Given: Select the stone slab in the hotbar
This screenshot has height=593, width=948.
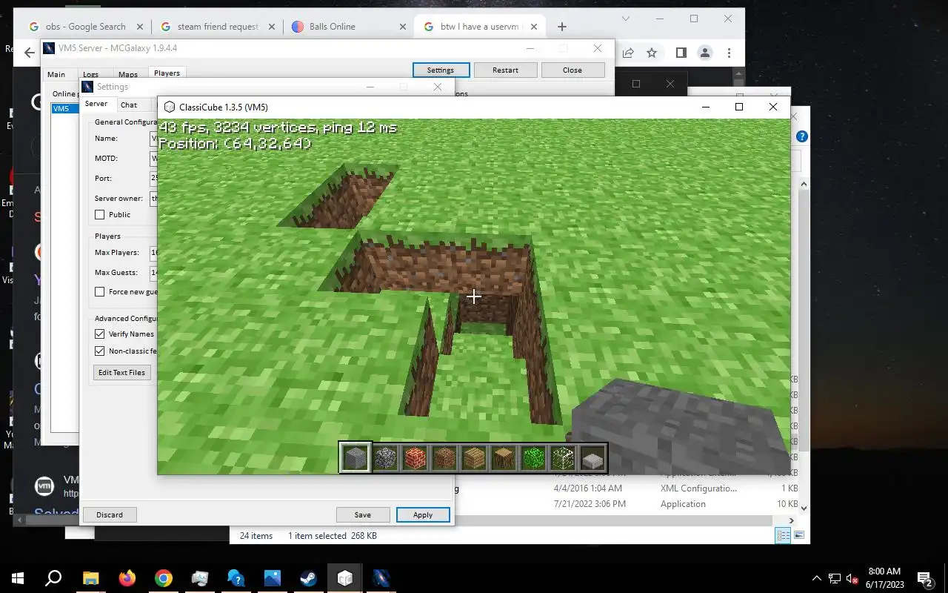Looking at the screenshot, I should [592, 457].
